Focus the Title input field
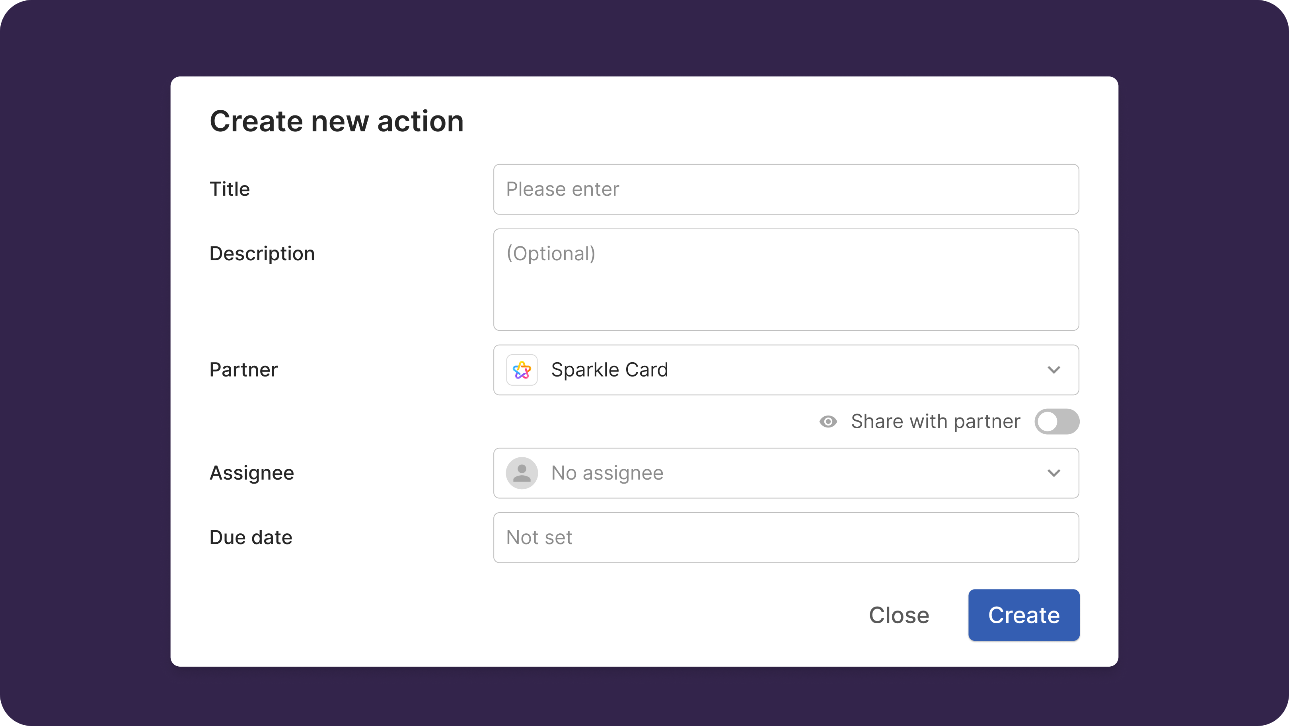Image resolution: width=1289 pixels, height=726 pixels. click(786, 189)
